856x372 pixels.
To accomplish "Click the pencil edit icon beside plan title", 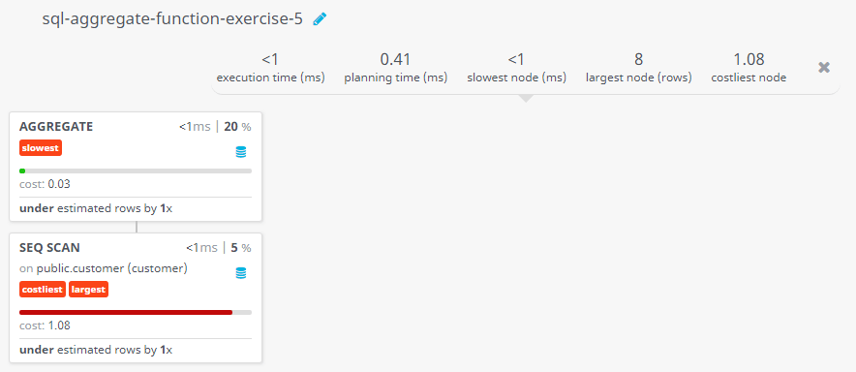I will tap(320, 19).
